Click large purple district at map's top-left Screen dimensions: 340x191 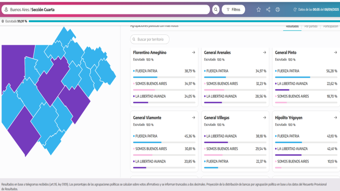click(x=14, y=65)
